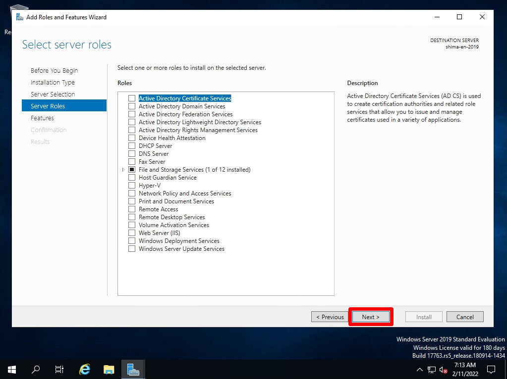507x379 pixels.
Task: Launch Internet Explorer from taskbar
Action: [x=85, y=369]
